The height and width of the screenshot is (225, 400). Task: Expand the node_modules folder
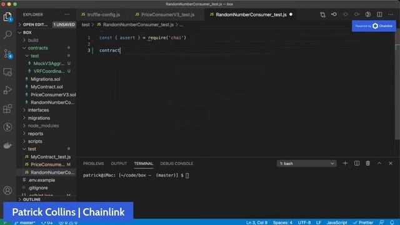tap(43, 126)
